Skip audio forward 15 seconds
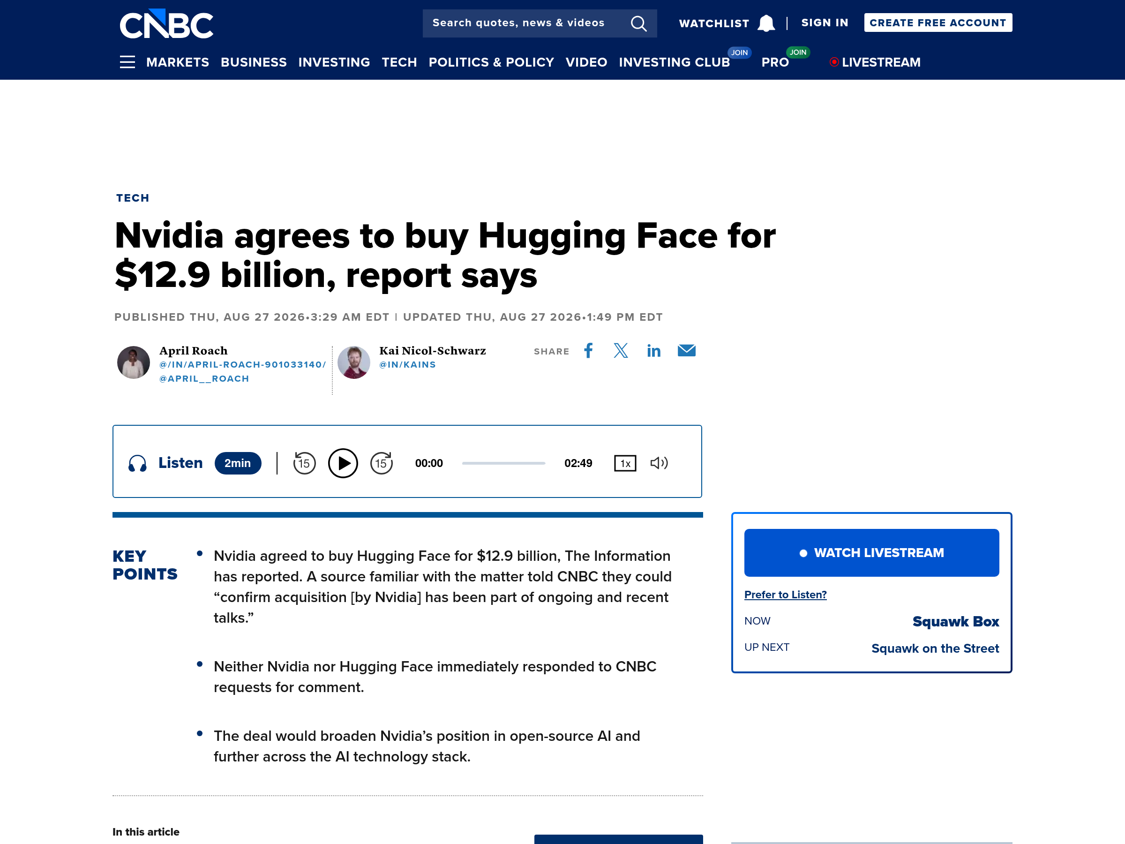The image size is (1125, 844). (x=382, y=463)
